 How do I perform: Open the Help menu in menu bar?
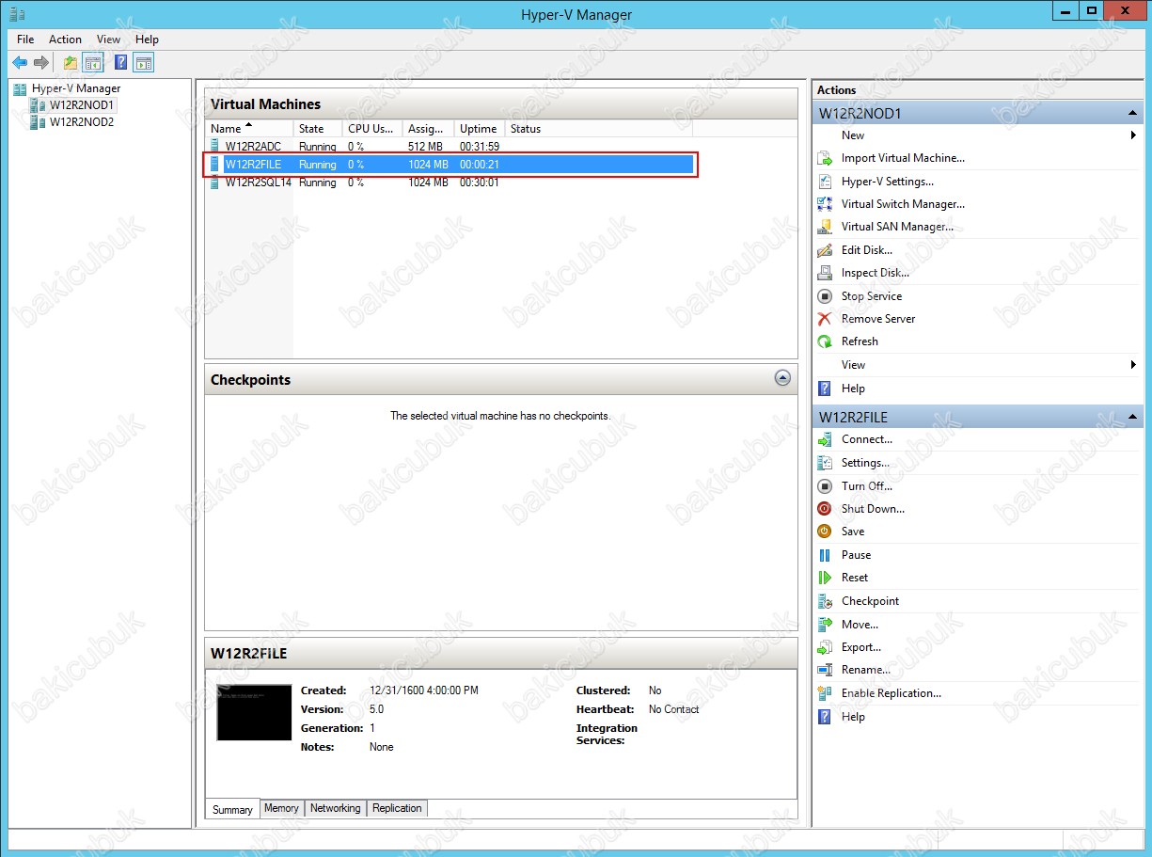tap(147, 40)
